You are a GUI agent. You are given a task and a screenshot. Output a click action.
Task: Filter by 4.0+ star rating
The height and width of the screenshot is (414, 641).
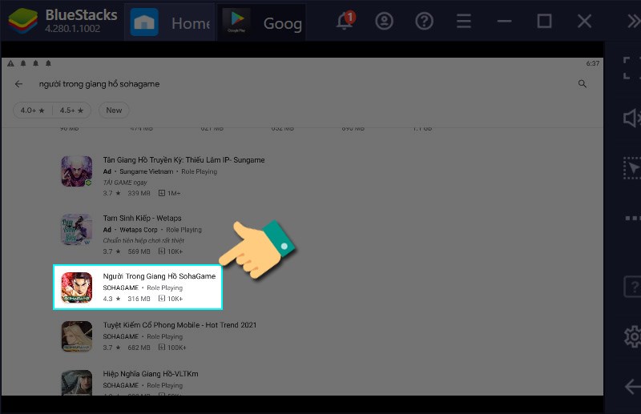click(x=33, y=110)
